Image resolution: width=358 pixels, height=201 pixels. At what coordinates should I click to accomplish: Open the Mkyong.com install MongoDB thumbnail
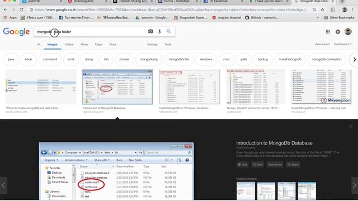tap(321, 87)
